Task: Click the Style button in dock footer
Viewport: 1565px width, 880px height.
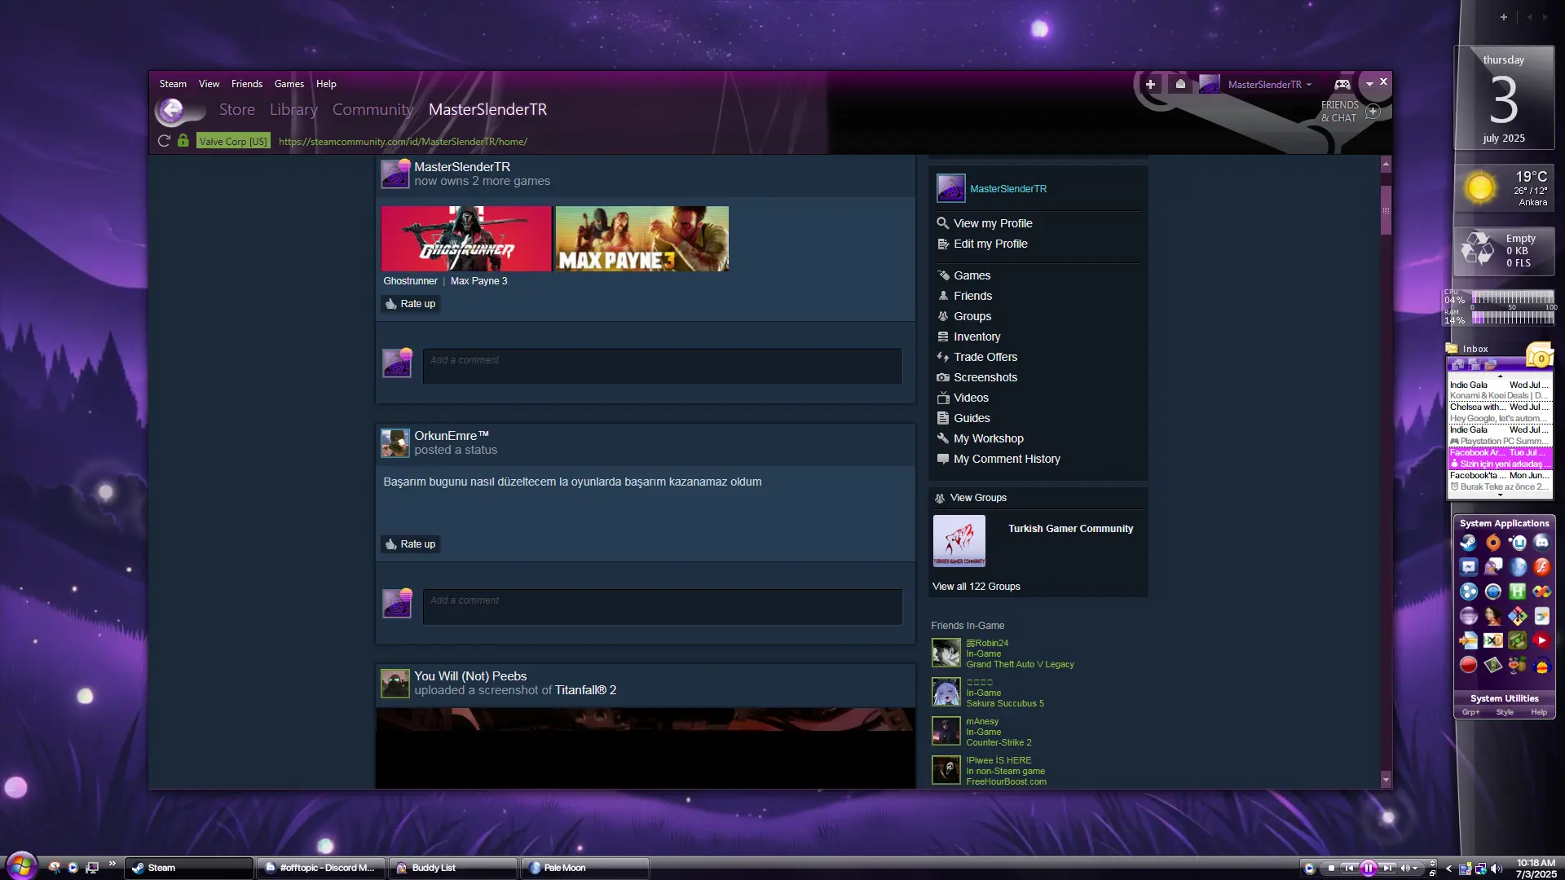Action: 1505,712
